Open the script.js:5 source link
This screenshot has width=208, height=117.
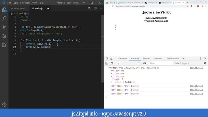pos(196,68)
